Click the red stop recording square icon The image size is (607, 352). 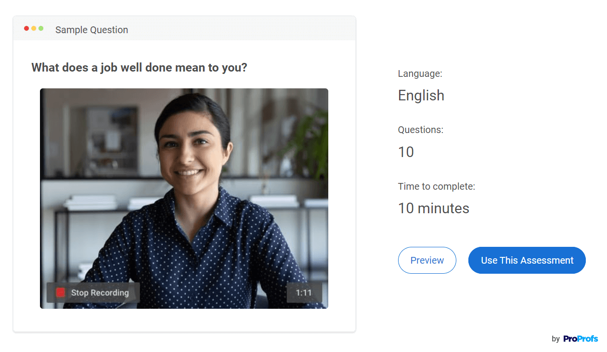coord(61,292)
